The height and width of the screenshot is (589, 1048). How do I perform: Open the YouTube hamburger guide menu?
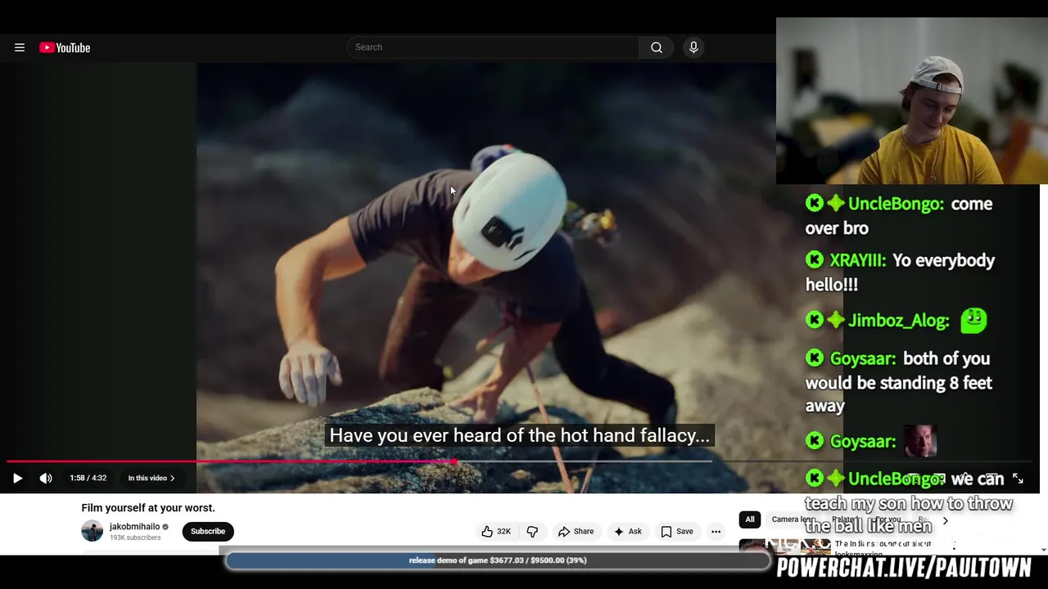(x=20, y=47)
